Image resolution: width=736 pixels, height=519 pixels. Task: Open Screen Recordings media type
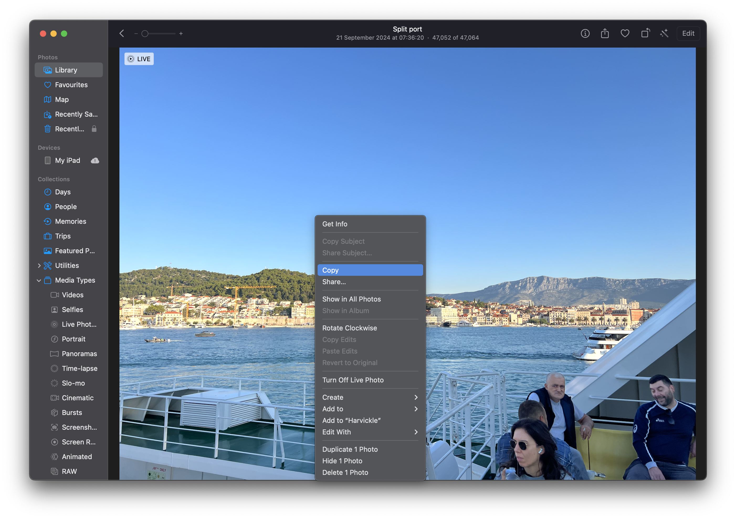tap(69, 442)
